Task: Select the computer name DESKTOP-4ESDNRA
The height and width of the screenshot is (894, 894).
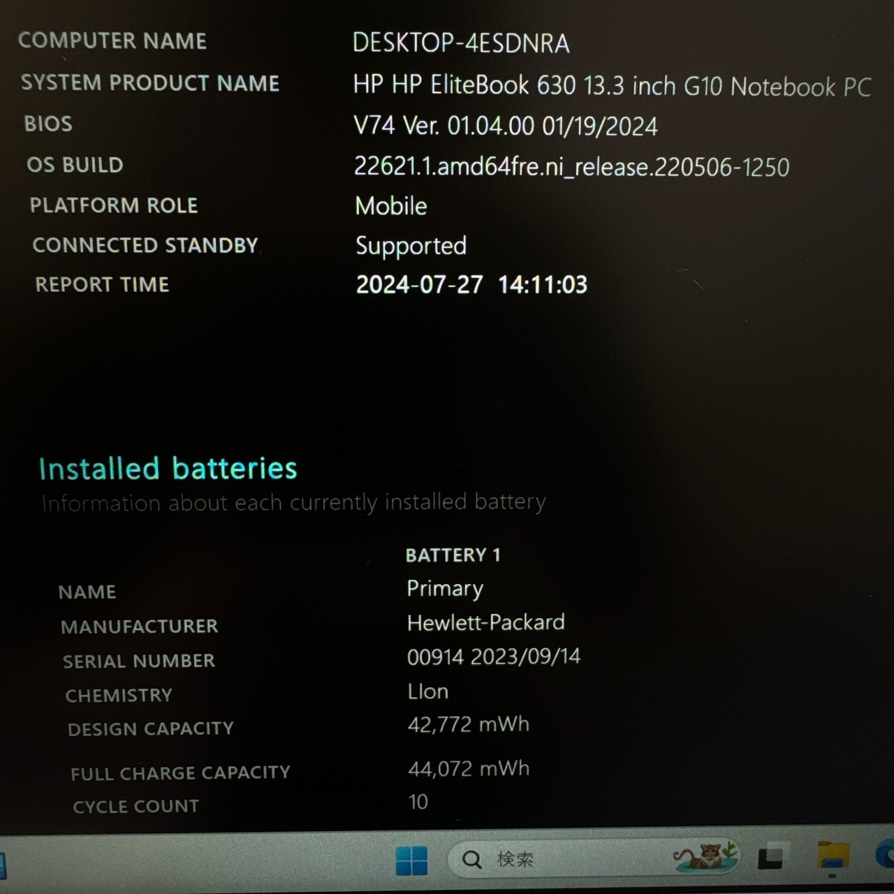Action: click(x=461, y=43)
